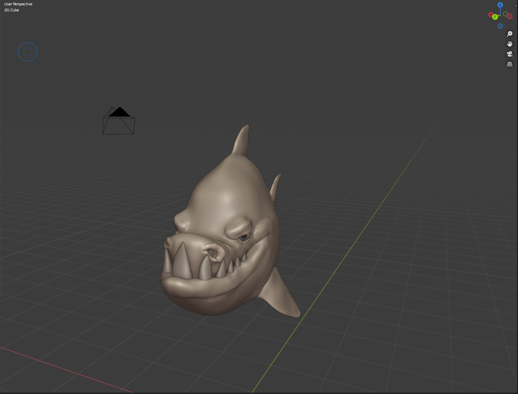Click the "User Perspective" viewport label
Viewport: 518px width, 394px height.
click(x=18, y=4)
